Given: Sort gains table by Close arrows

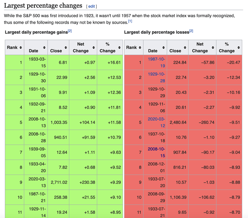Looking at the screenshot, I should 66,47.
